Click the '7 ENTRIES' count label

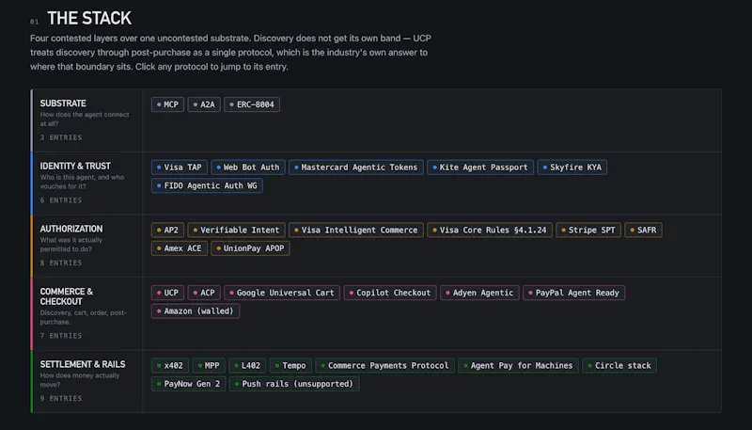[x=61, y=336]
